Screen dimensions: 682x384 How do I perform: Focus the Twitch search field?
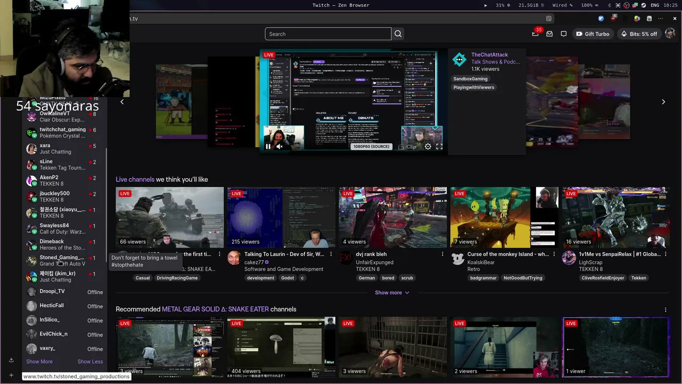coord(328,34)
